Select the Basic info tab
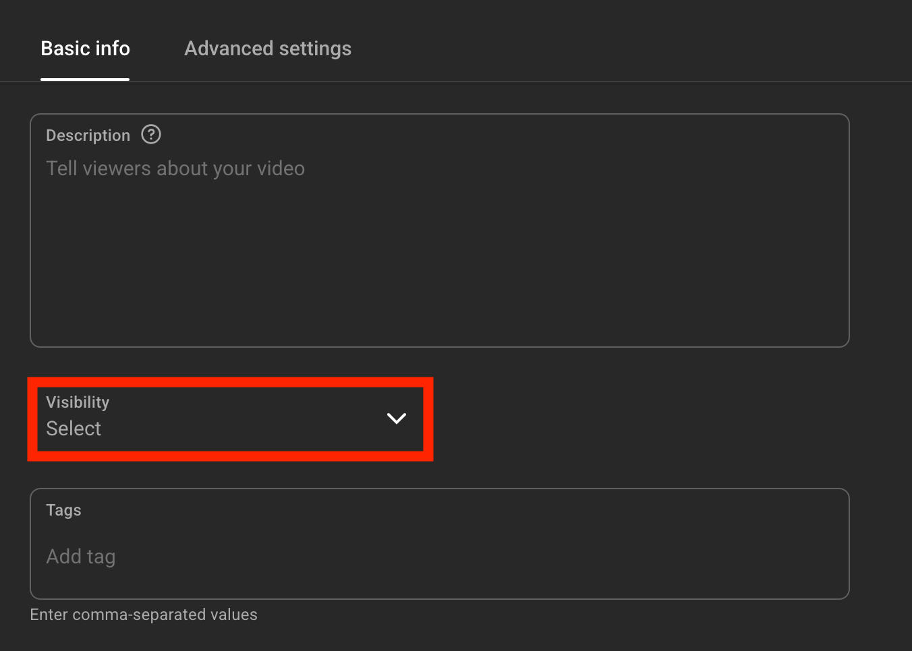This screenshot has height=651, width=912. 85,49
